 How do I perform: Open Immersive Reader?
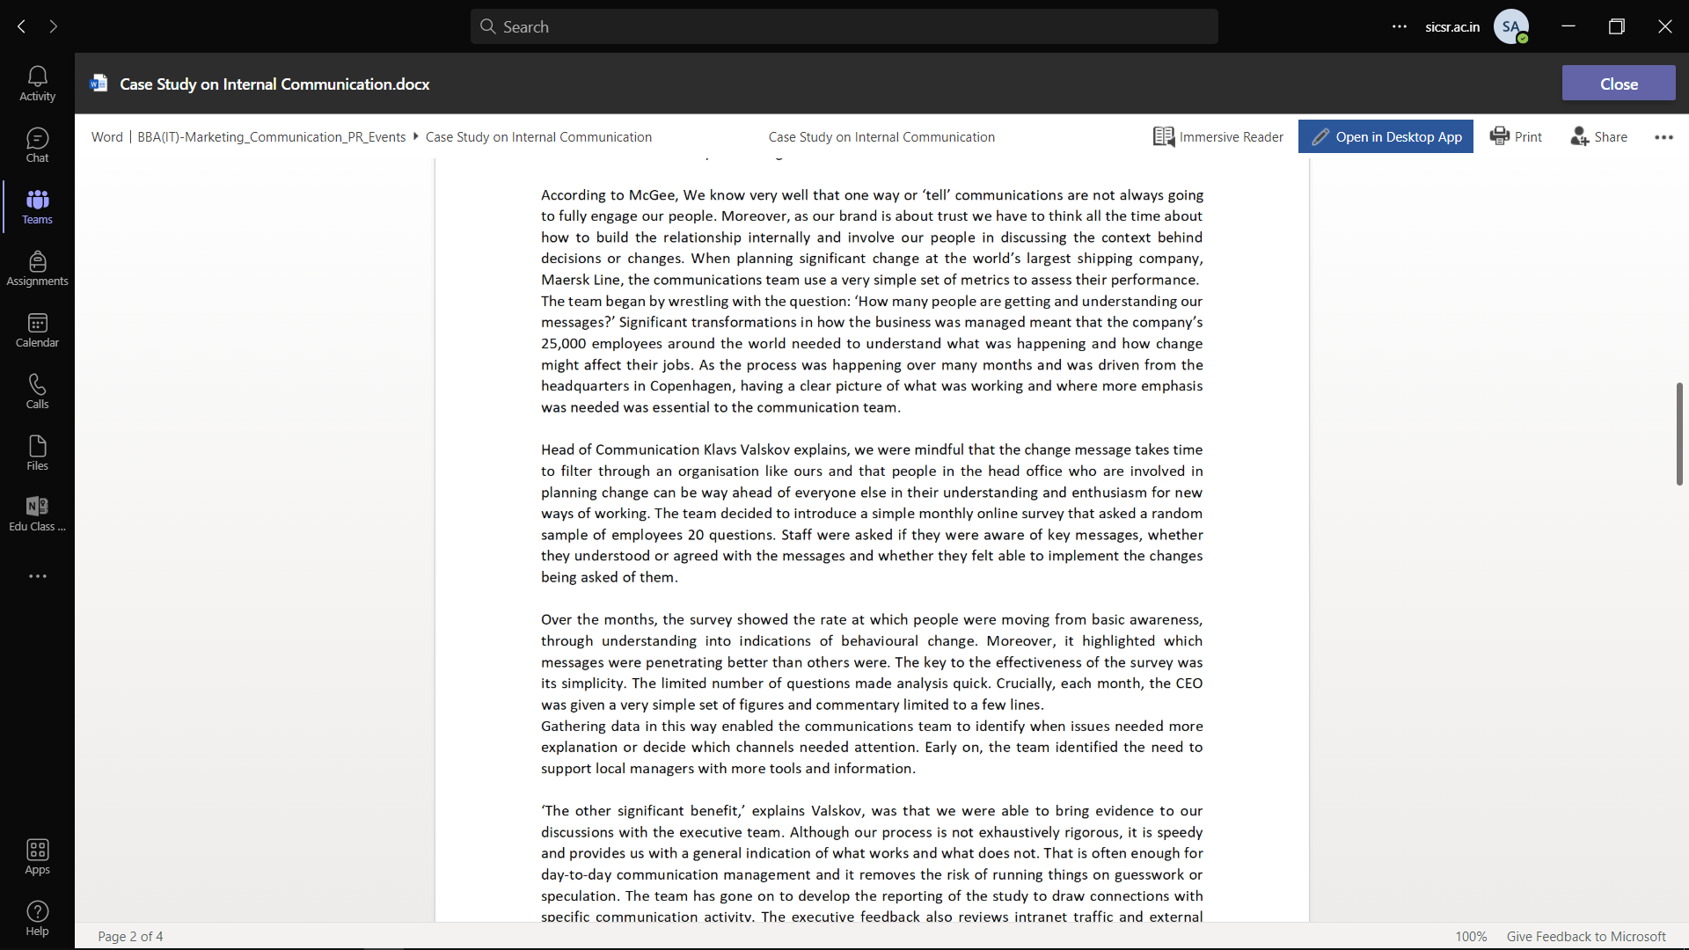pos(1218,136)
